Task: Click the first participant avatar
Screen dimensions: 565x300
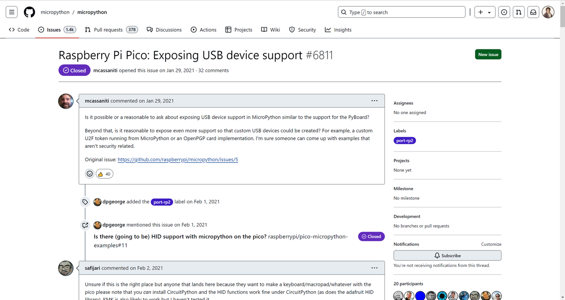Action: [399, 296]
